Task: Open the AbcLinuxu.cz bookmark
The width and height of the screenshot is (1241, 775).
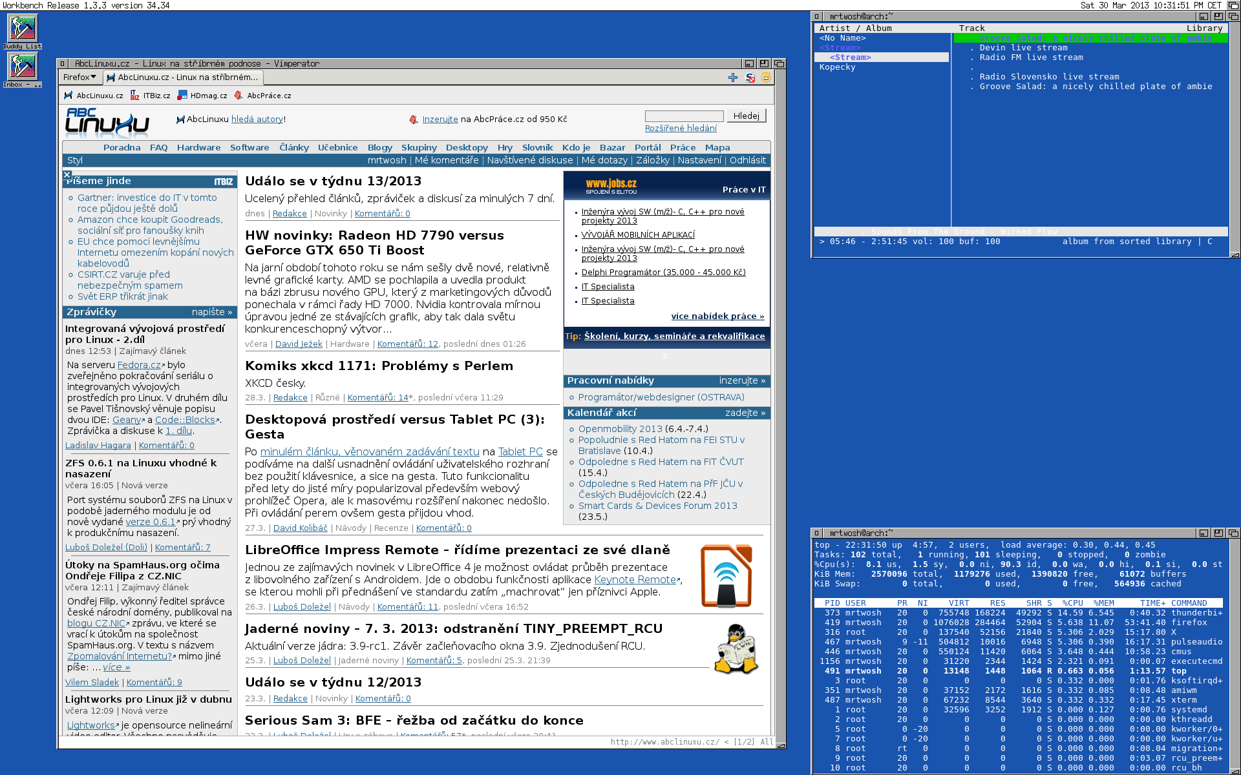Action: [94, 96]
